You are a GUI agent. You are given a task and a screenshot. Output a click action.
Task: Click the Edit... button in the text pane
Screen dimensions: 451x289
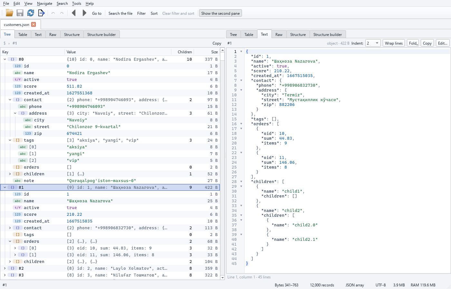[443, 43]
